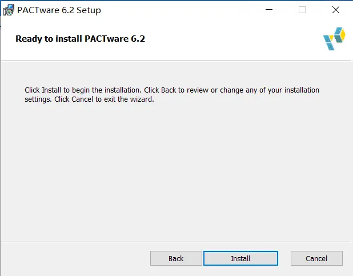
Task: Click the greyed-out maximize window icon
Action: [x=302, y=10]
